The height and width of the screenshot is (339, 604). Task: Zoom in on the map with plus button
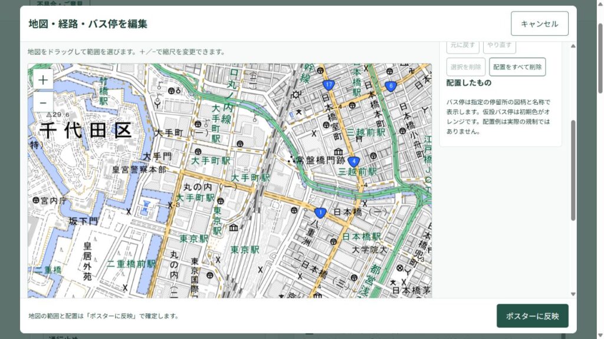click(x=42, y=79)
